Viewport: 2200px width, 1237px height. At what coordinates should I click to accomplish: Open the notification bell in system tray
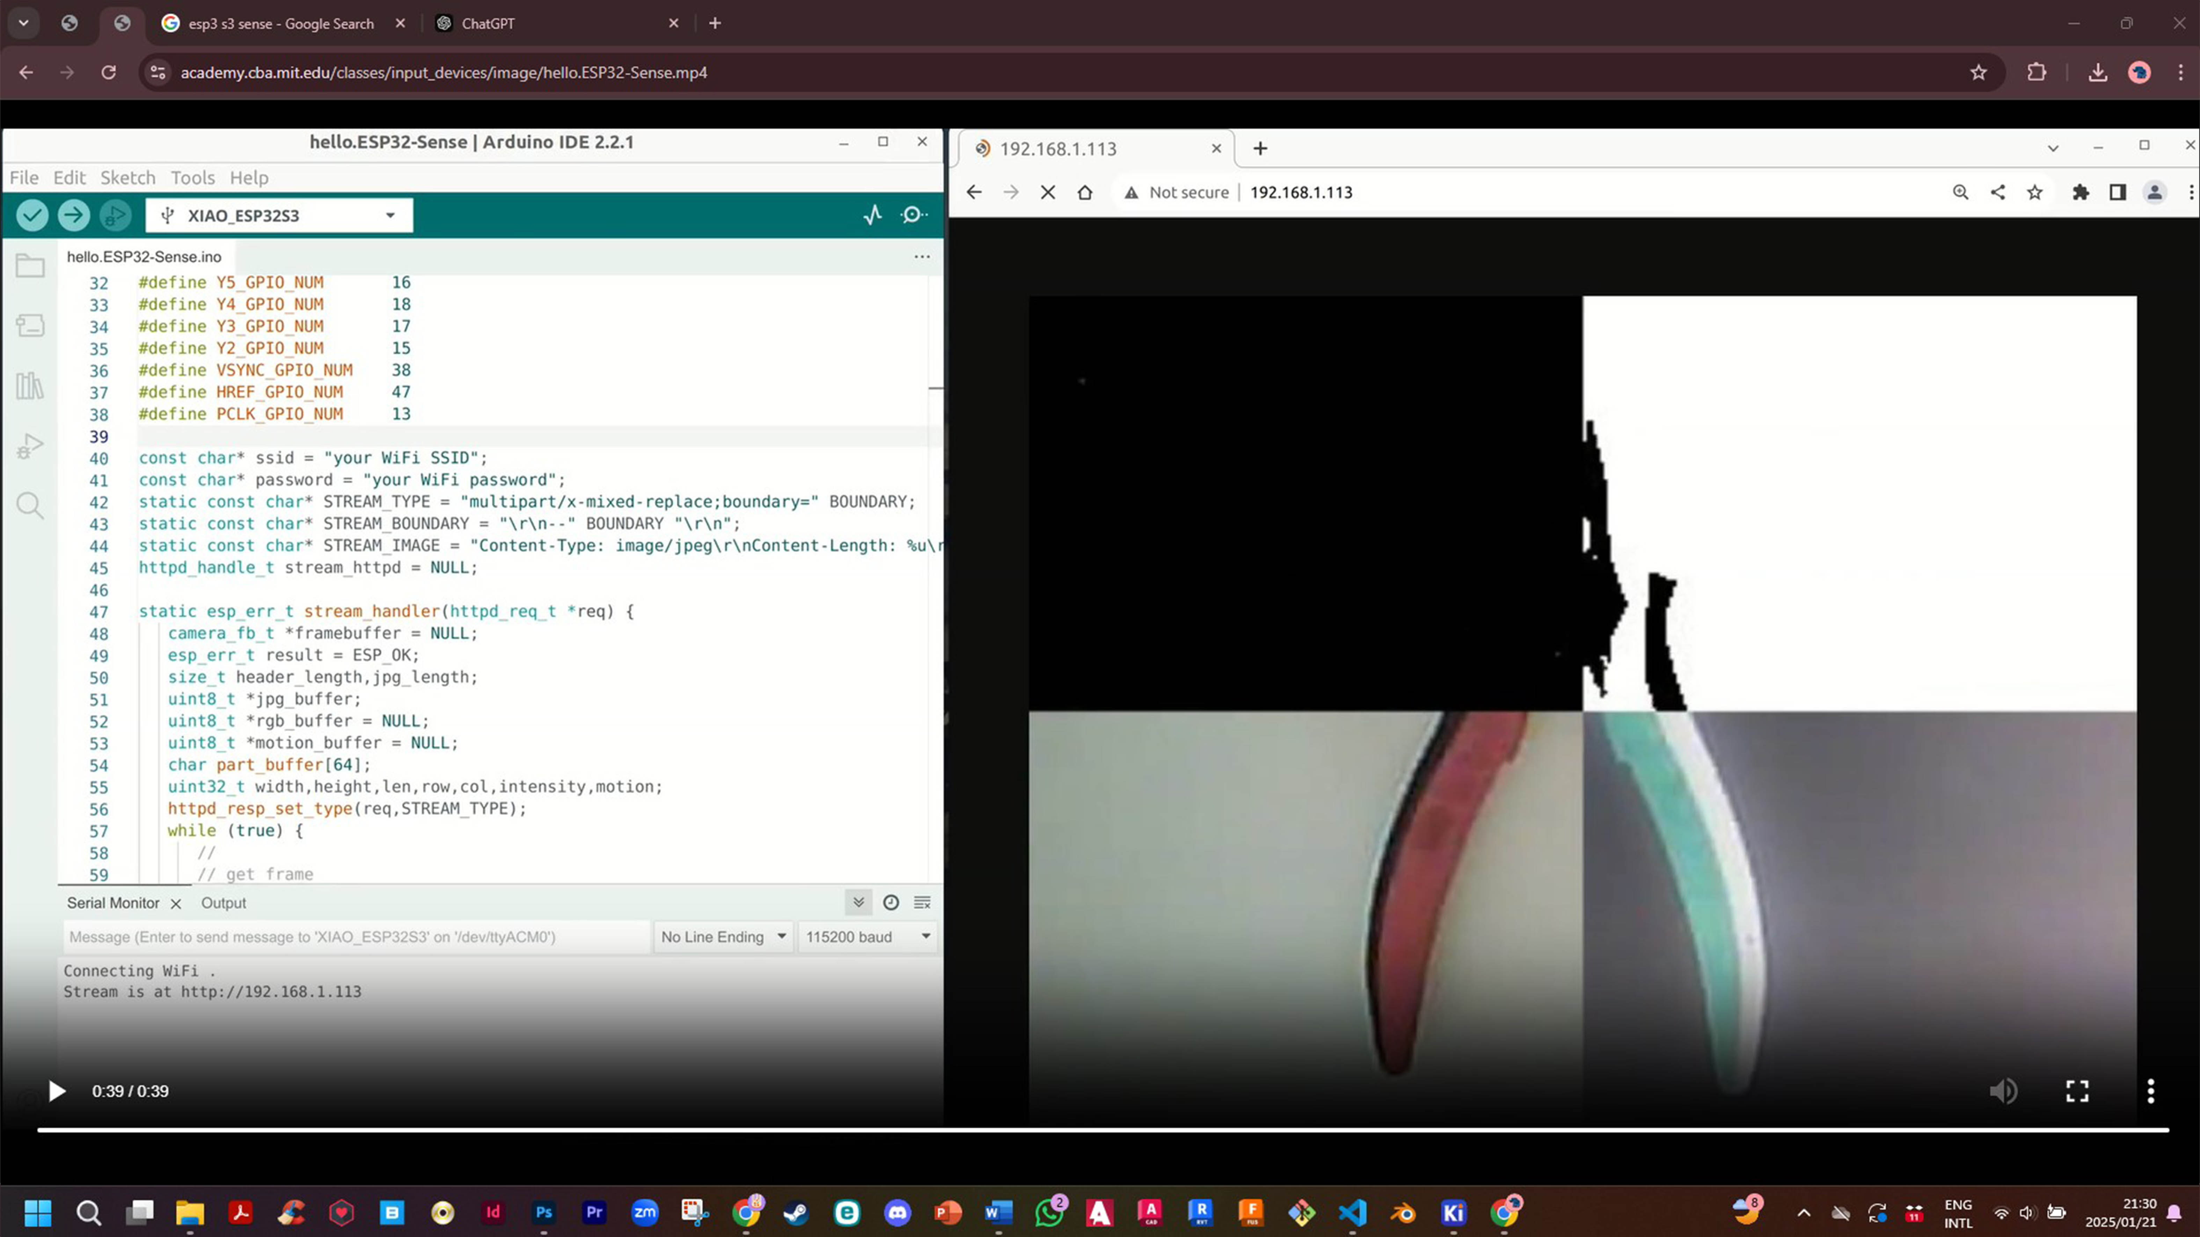2175,1213
